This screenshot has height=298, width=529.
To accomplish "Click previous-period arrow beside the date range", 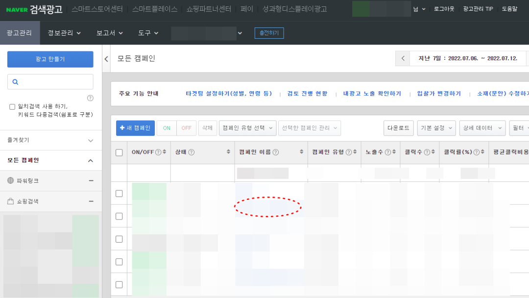I will tap(403, 58).
